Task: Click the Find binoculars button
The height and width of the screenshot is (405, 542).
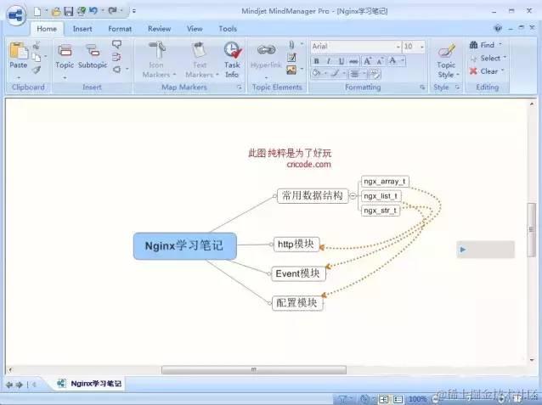Action: [x=482, y=45]
